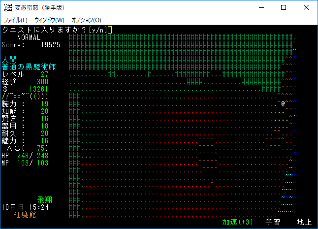Minimize the game window
Viewport: 318px width, 229px height.
(x=261, y=7)
